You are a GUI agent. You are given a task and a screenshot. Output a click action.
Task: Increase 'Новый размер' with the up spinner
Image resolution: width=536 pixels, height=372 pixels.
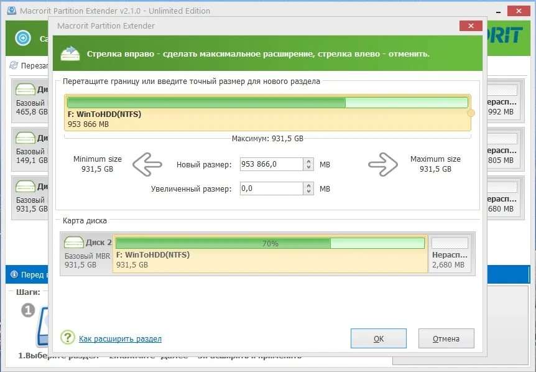(x=308, y=161)
